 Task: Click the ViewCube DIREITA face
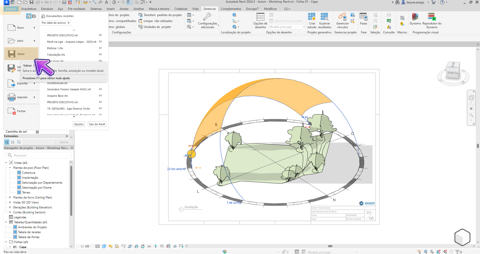(452, 73)
